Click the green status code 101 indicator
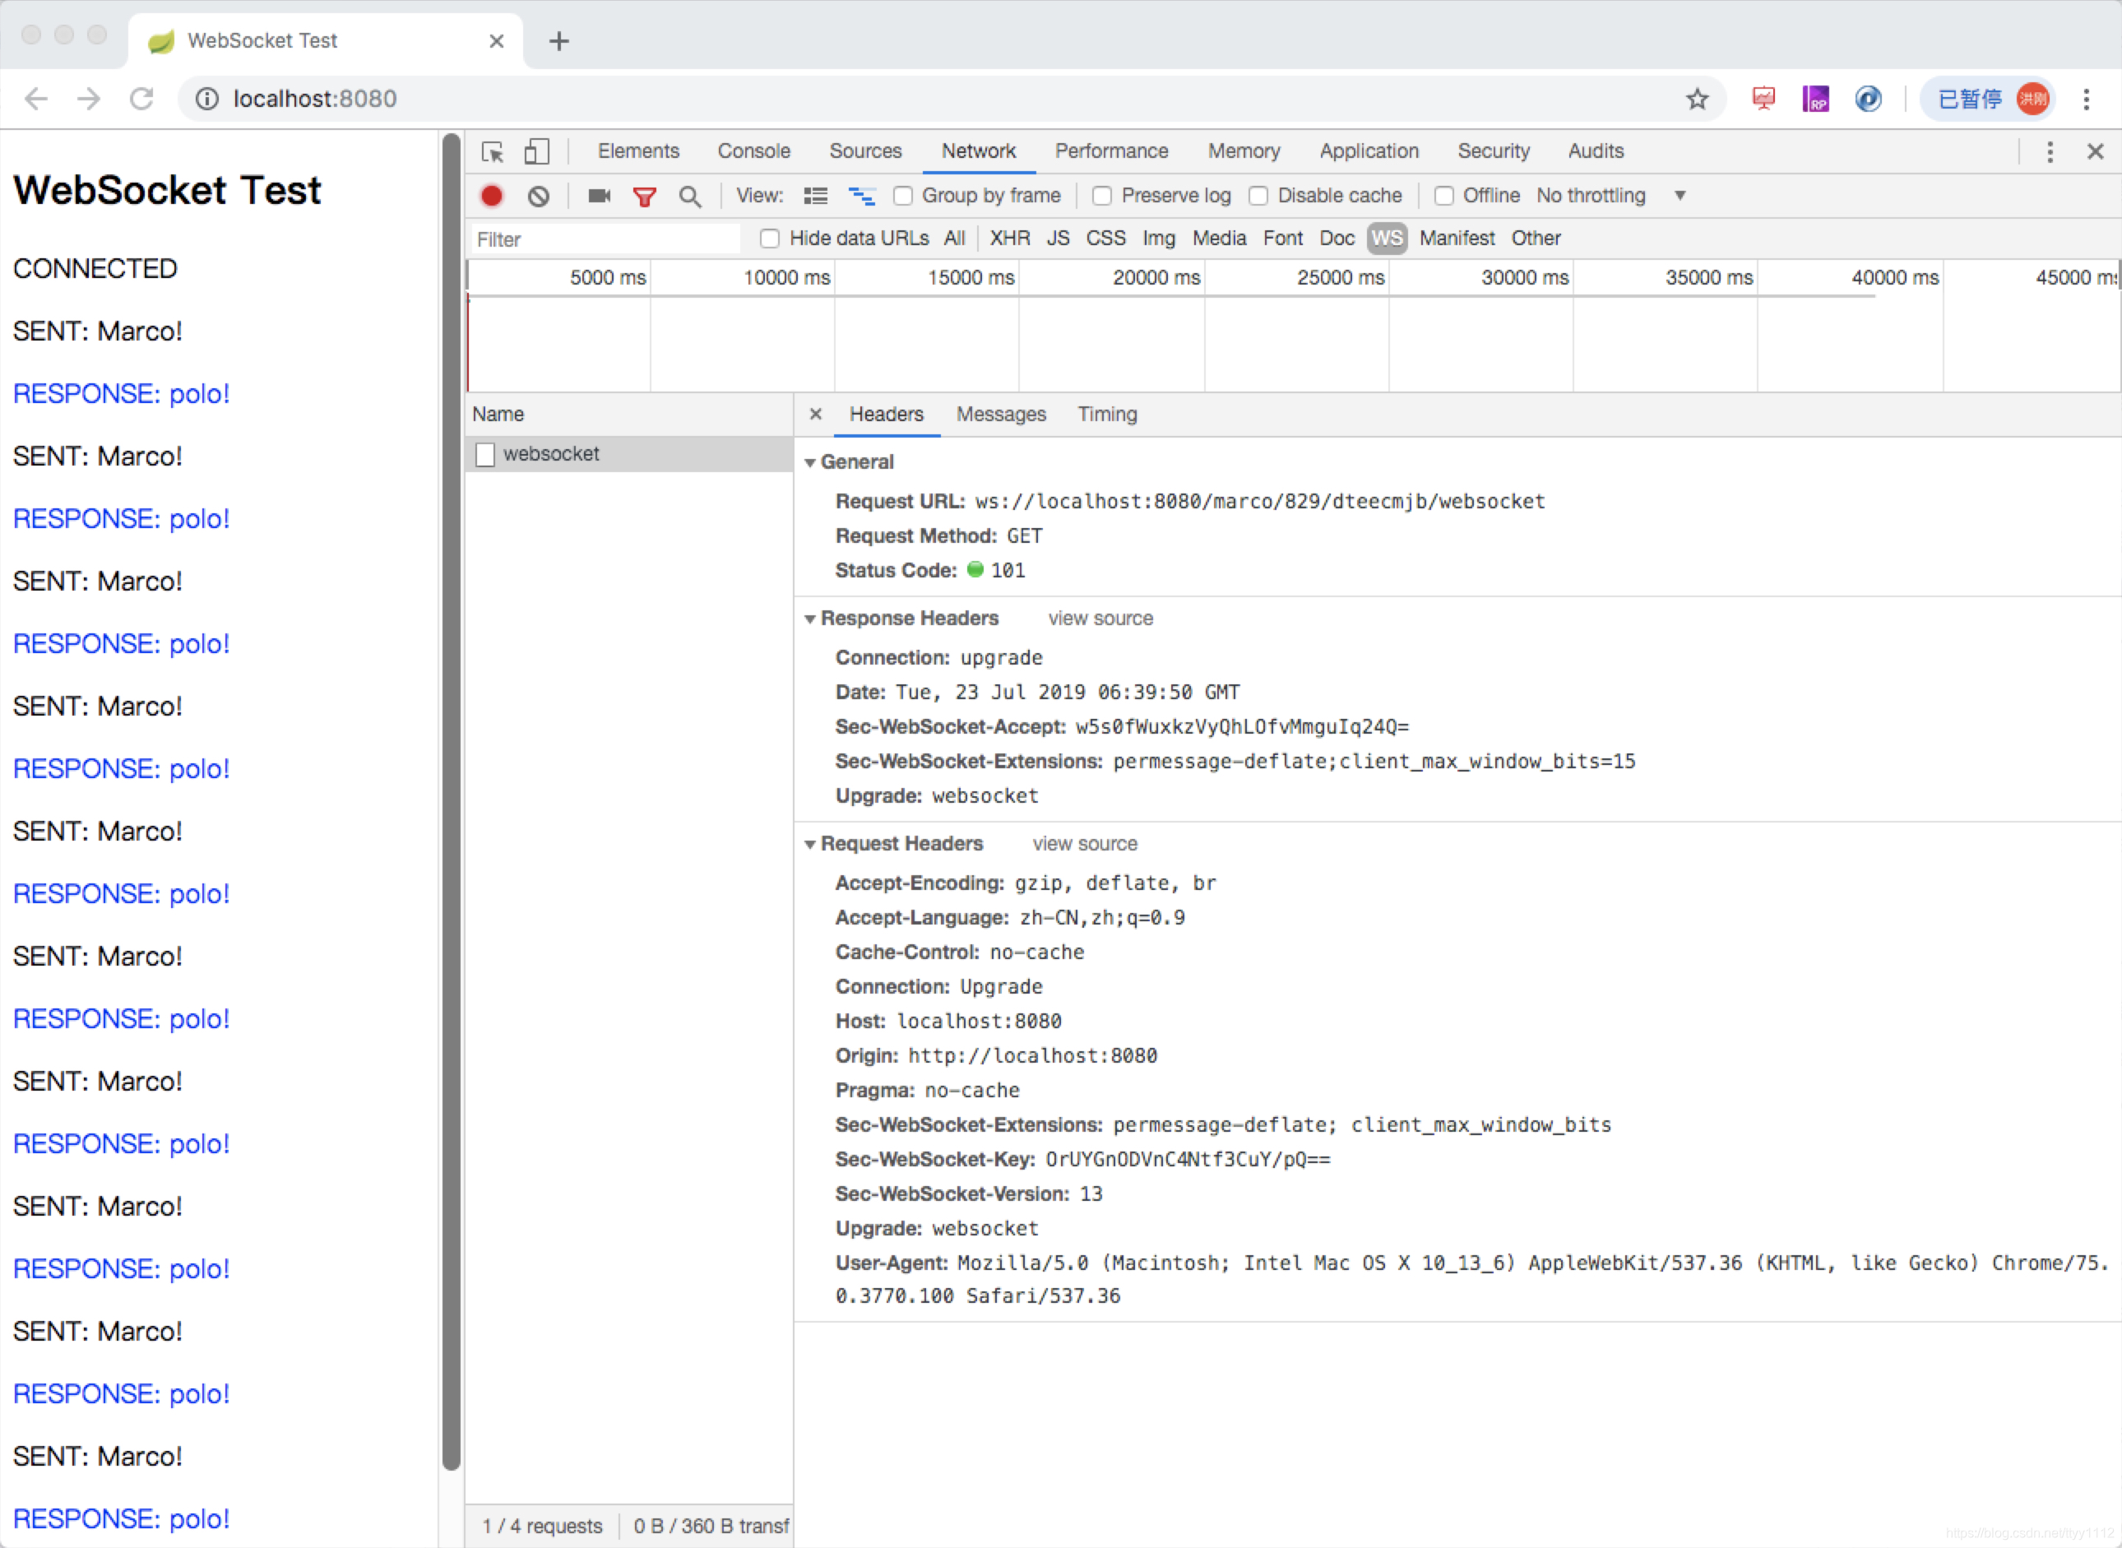 click(x=975, y=570)
